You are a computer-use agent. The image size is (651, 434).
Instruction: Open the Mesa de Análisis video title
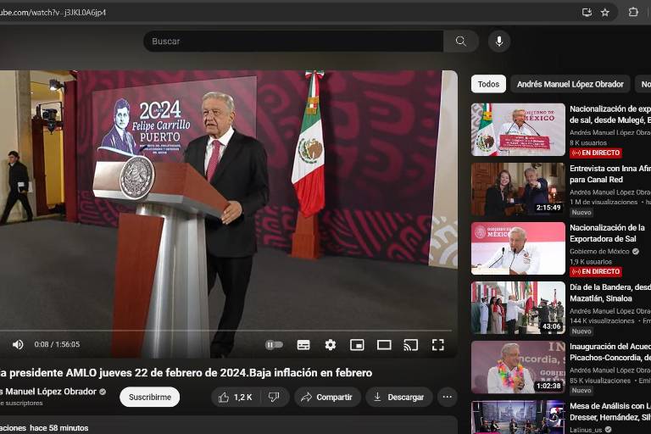pos(610,412)
